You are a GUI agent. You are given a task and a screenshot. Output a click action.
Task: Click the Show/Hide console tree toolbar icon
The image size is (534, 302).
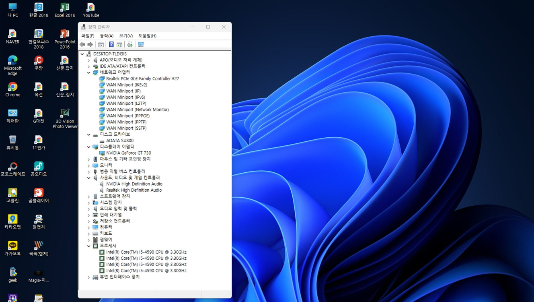coord(101,44)
